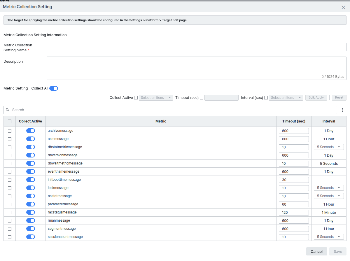Screen dimensions: 350x261
Task: Open the dbstatmetricmessage interval dropdown
Action: [329, 147]
